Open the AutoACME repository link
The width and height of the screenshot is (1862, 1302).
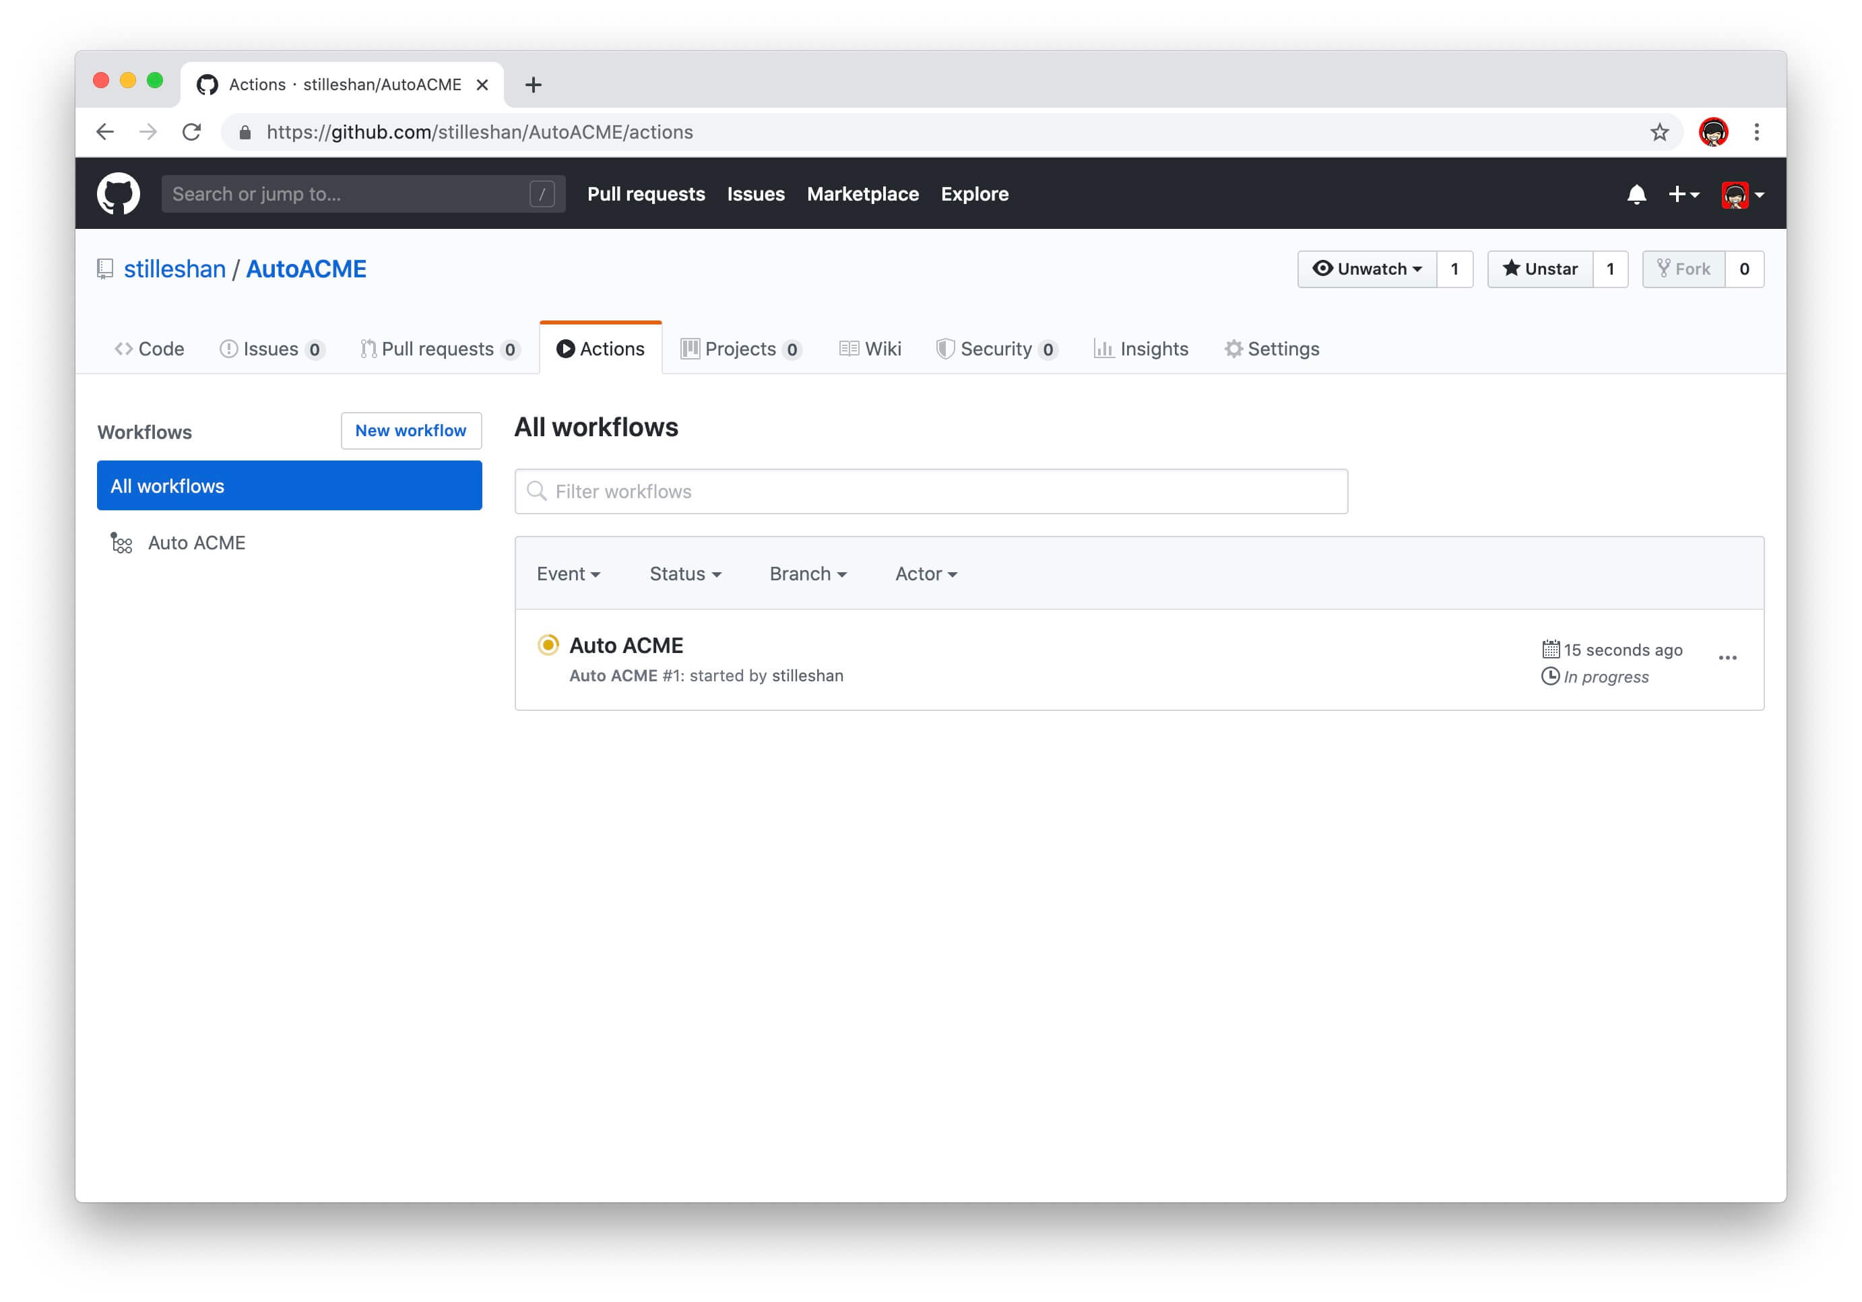[x=306, y=269]
